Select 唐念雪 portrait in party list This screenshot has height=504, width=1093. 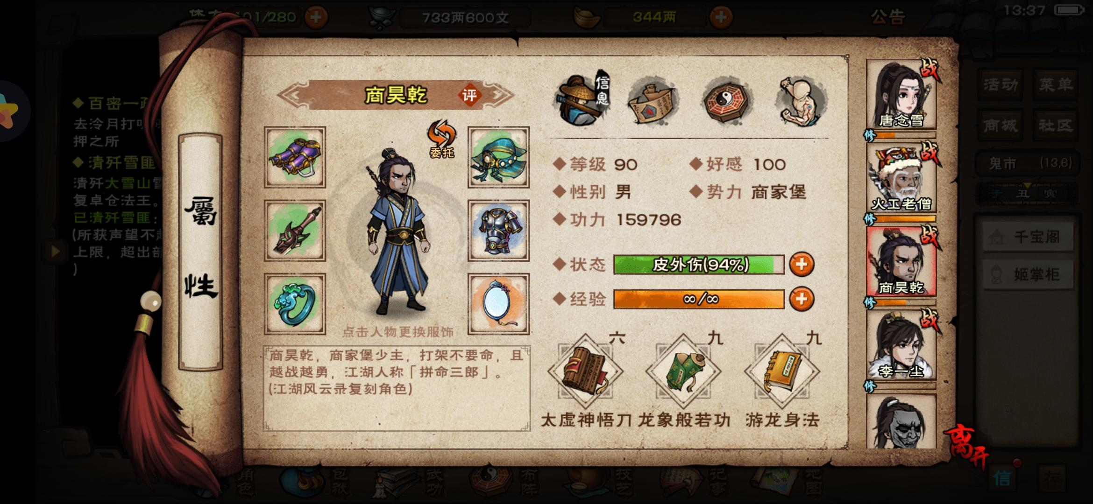901,94
